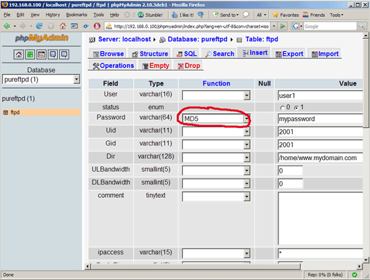Image resolution: width=370 pixels, height=280 pixels.
Task: Click the Database: pureftpd breadcrumb link
Action: [197, 39]
